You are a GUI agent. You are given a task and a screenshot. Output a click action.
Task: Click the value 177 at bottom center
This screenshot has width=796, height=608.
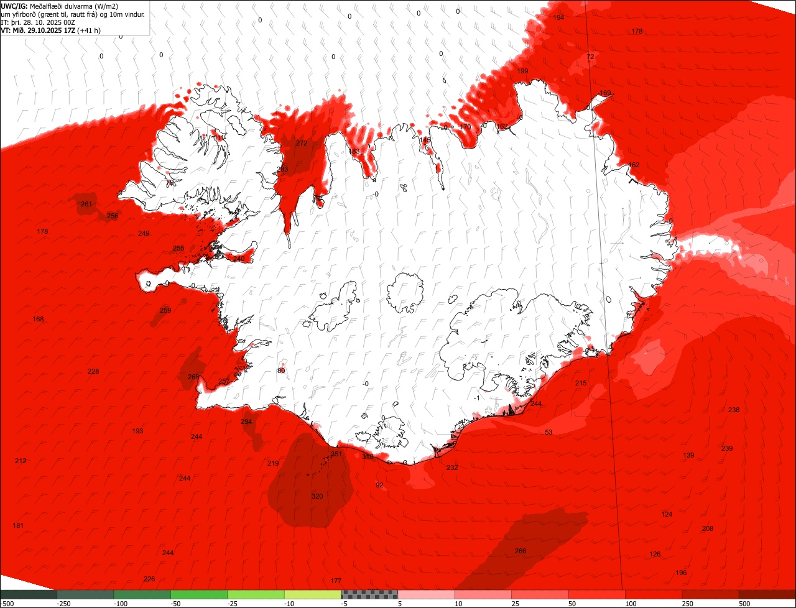pyautogui.click(x=336, y=581)
